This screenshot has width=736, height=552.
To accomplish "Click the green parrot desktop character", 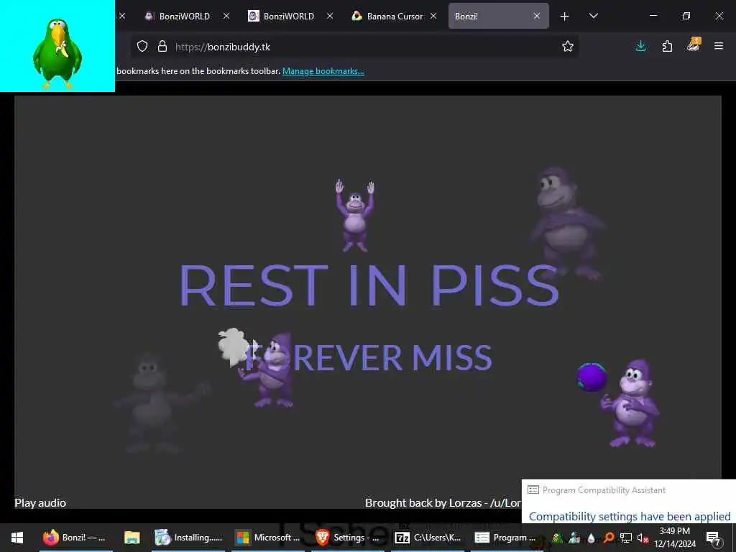I will pos(57,53).
